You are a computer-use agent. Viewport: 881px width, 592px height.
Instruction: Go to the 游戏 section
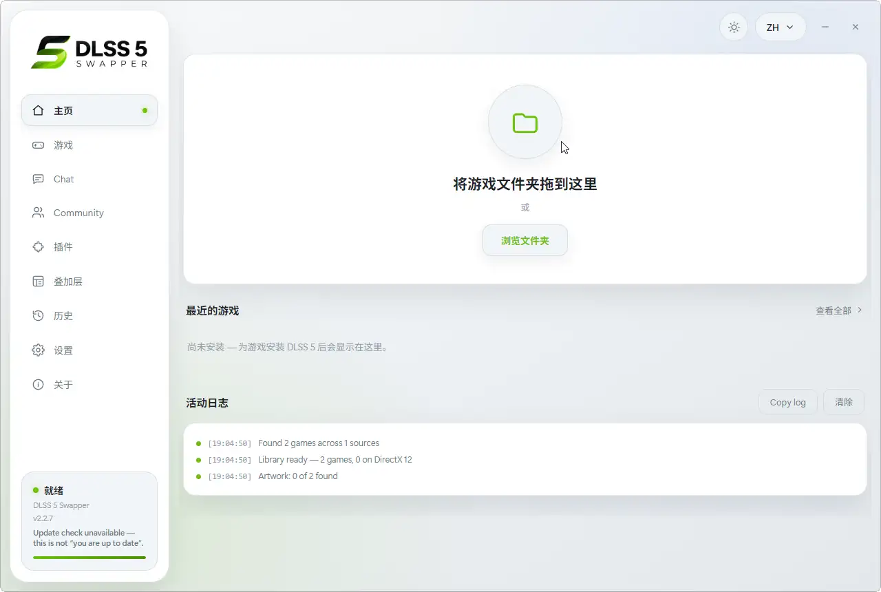(89, 145)
